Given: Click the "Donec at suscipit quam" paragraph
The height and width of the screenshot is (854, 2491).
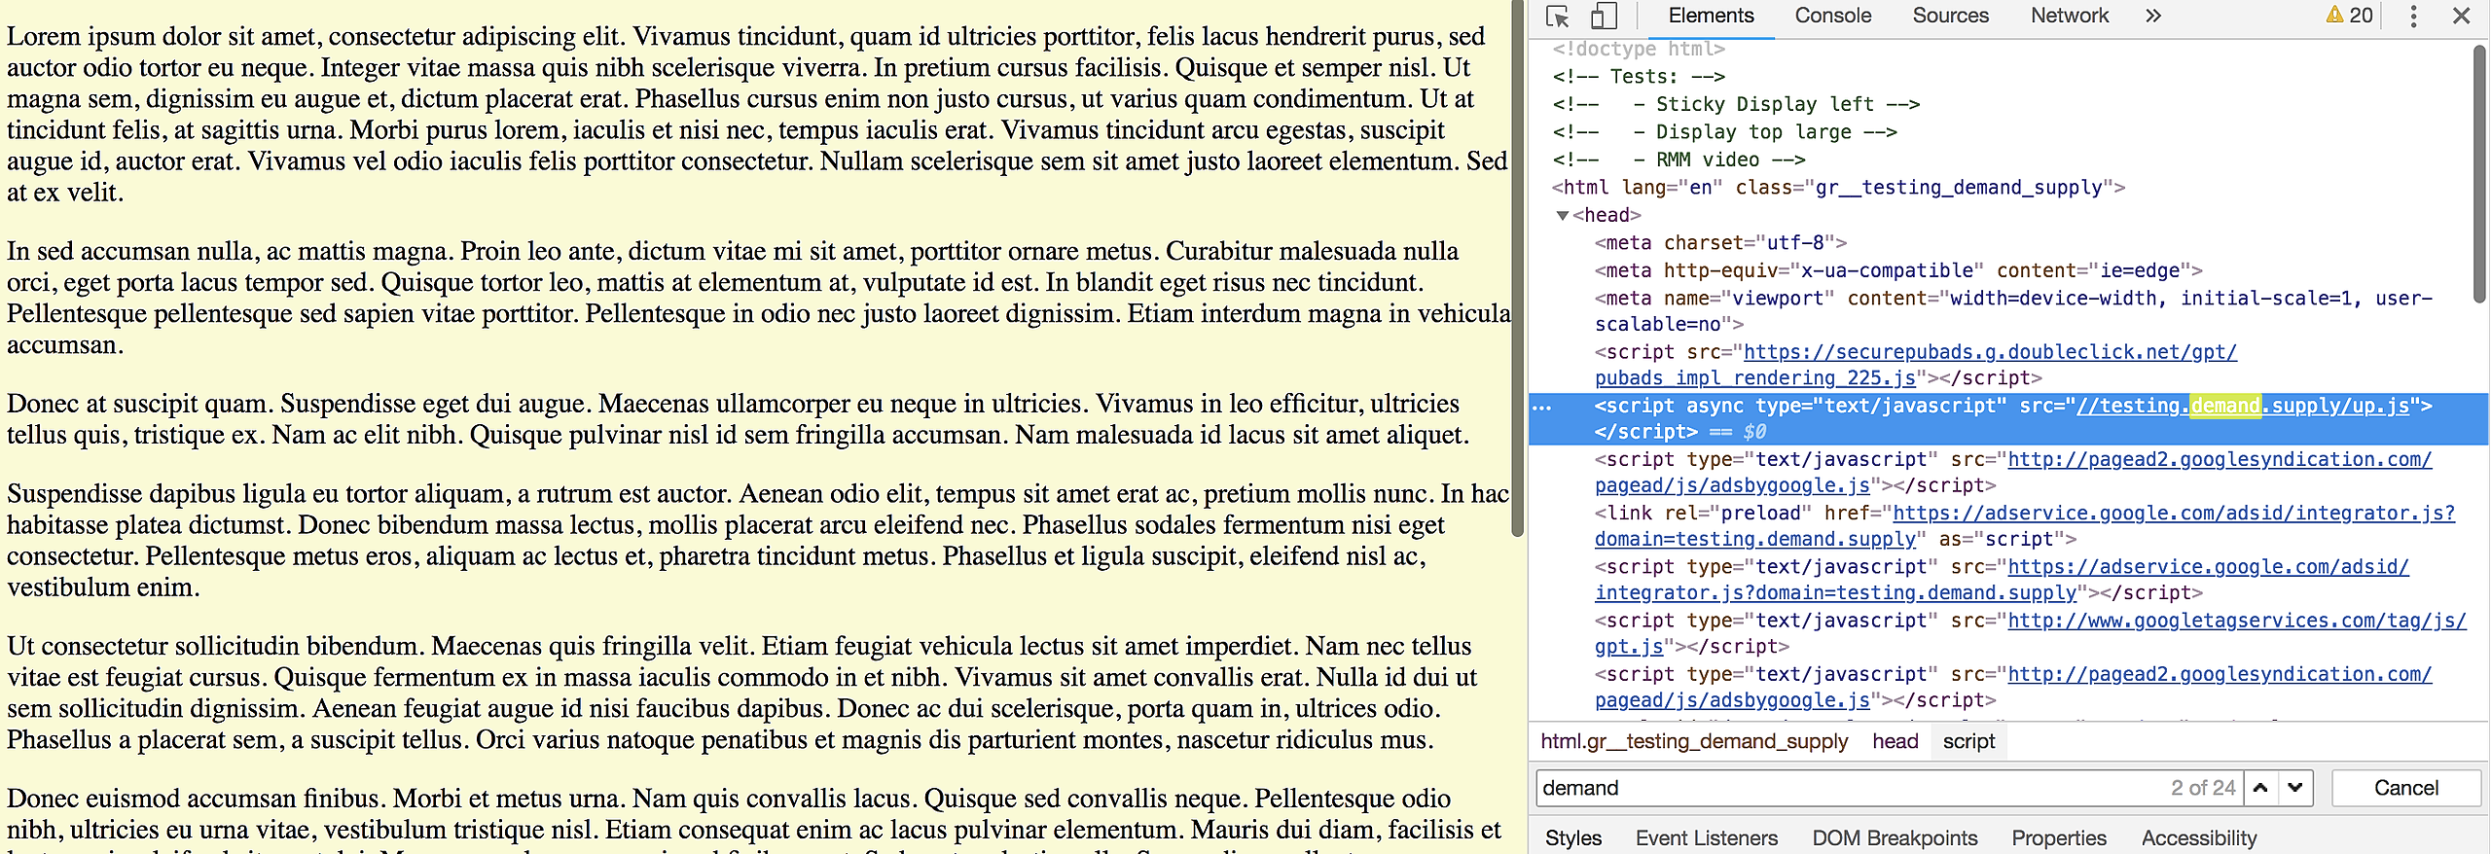Looking at the screenshot, I should [x=738, y=419].
